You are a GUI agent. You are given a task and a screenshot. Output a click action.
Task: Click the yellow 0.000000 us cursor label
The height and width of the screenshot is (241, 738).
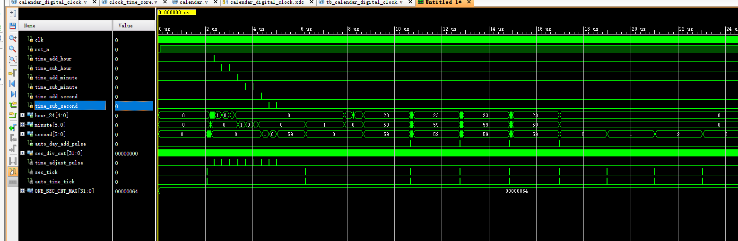coord(177,12)
